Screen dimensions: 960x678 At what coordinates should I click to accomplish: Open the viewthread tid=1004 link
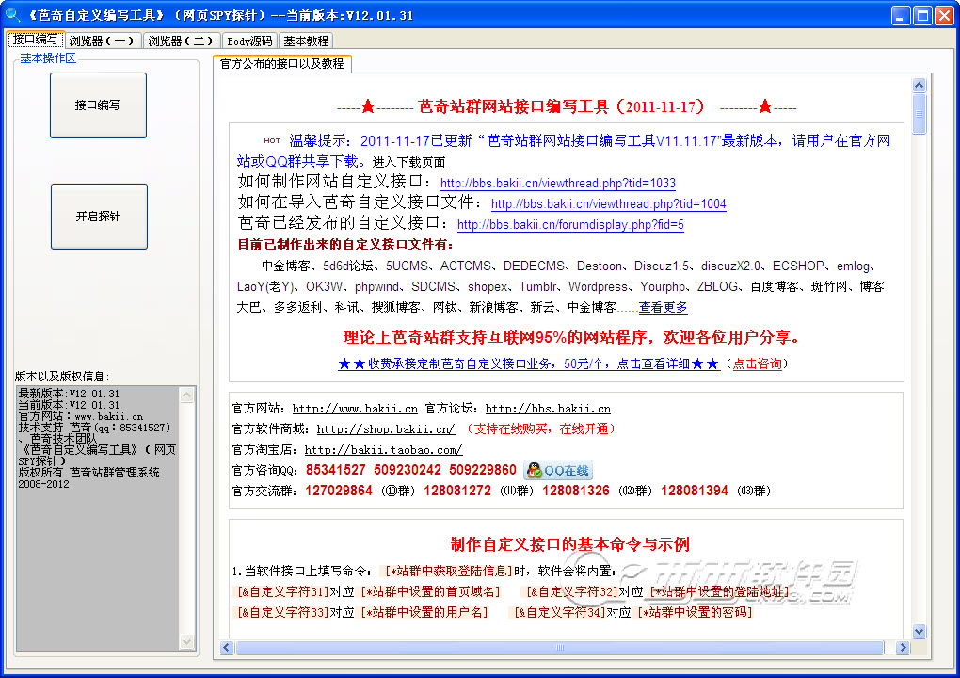click(x=609, y=204)
